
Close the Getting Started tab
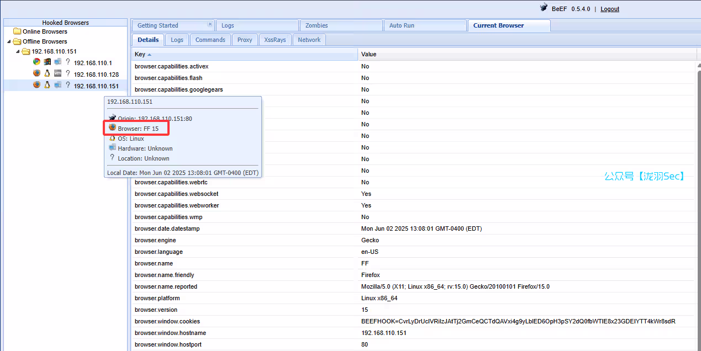(209, 24)
